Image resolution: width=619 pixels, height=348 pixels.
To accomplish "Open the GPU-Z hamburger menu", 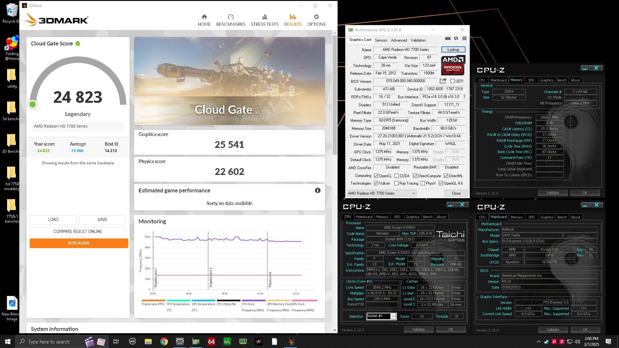I will click(x=464, y=38).
